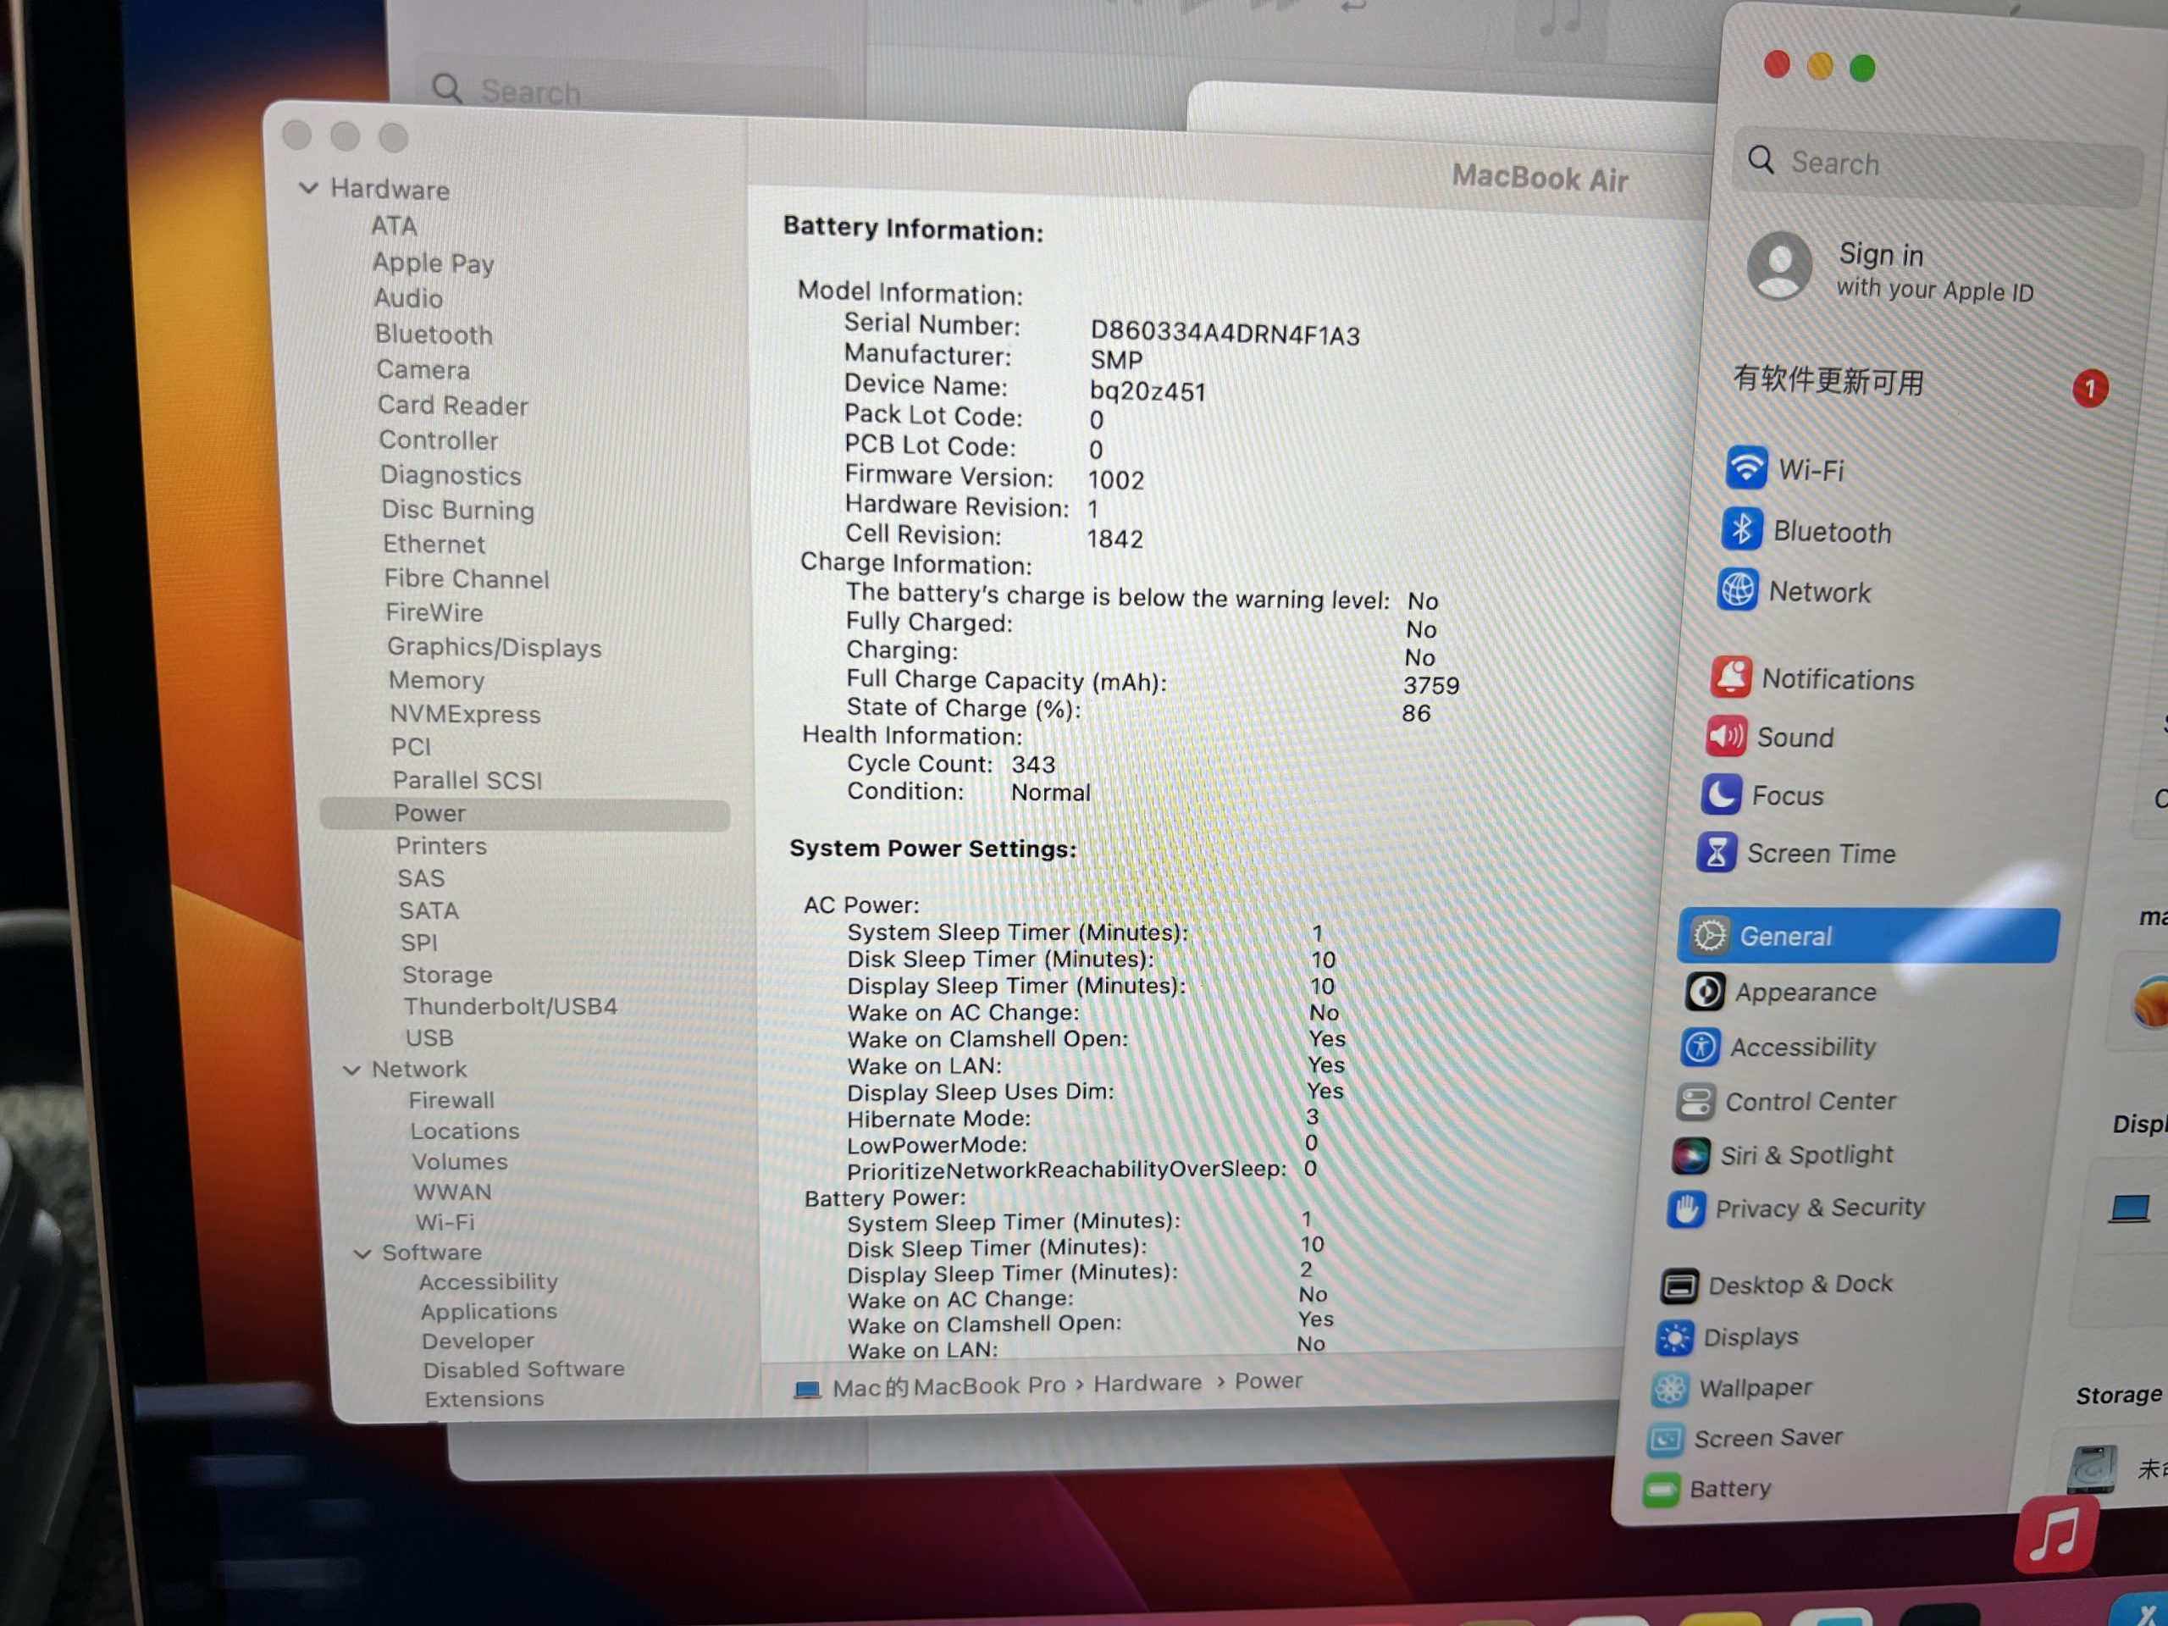Open Bluetooth icon in System Settings sidebar
2168x1626 pixels.
pyautogui.click(x=1742, y=529)
